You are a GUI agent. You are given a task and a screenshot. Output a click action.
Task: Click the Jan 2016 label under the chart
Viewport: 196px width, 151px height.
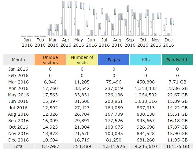point(27,42)
